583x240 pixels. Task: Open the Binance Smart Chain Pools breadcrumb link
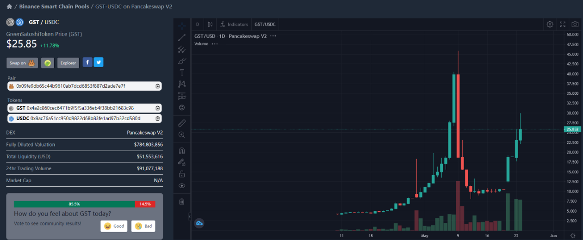[x=54, y=7]
